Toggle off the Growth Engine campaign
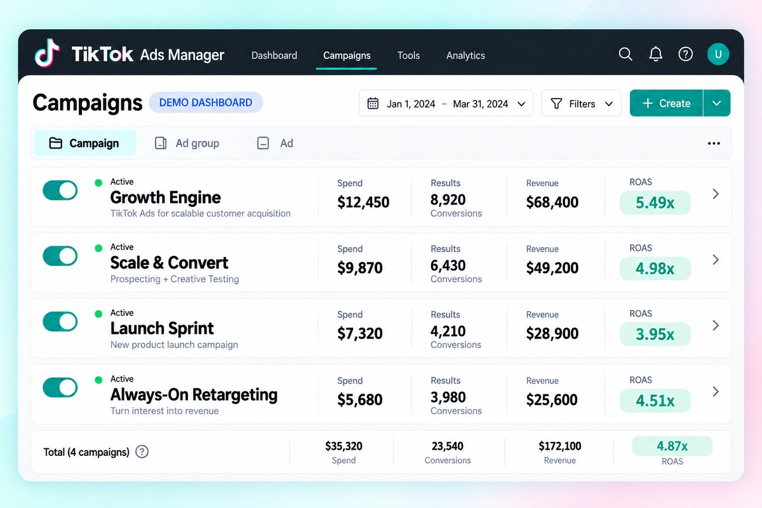The image size is (762, 508). click(x=60, y=190)
